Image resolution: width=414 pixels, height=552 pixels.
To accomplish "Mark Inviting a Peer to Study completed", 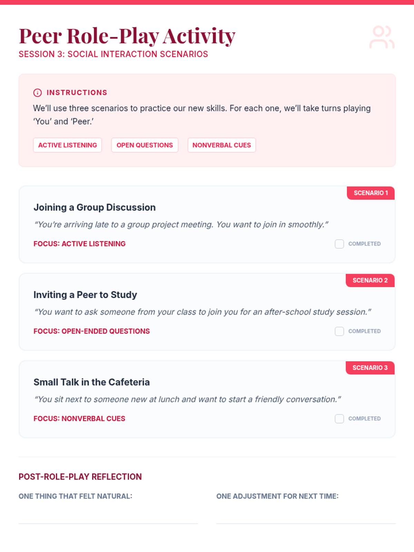I will tap(339, 331).
